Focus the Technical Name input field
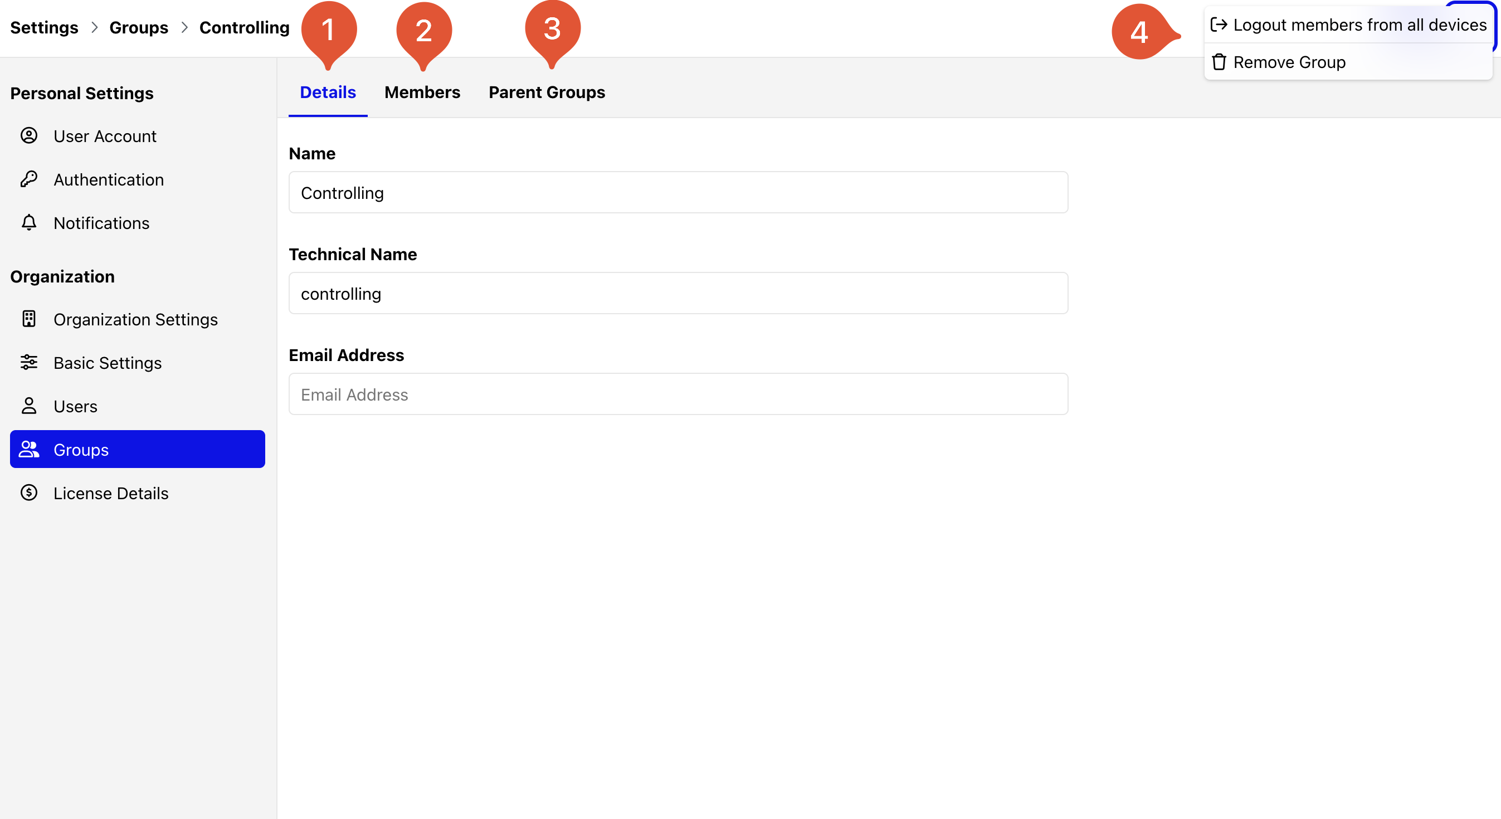 click(678, 293)
